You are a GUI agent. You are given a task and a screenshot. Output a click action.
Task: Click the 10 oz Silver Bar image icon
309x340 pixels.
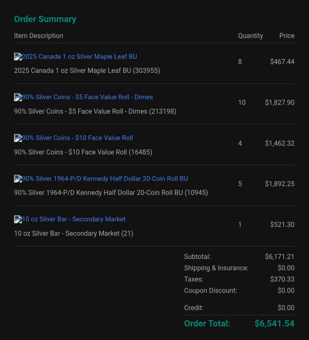point(18,219)
